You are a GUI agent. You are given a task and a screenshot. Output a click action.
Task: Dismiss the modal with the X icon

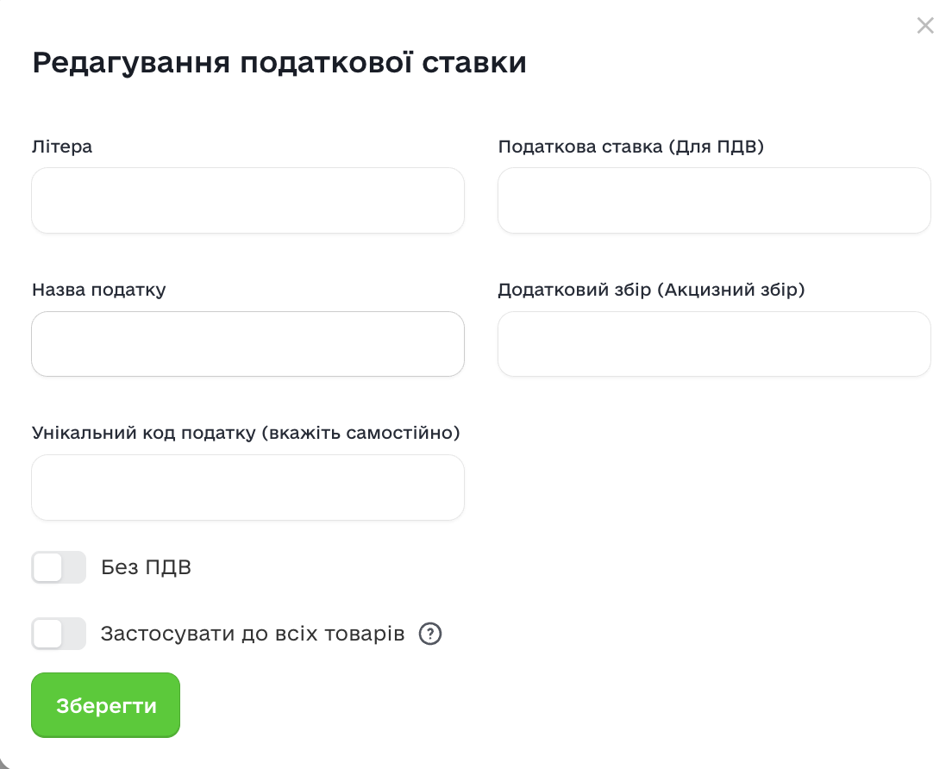coord(925,26)
